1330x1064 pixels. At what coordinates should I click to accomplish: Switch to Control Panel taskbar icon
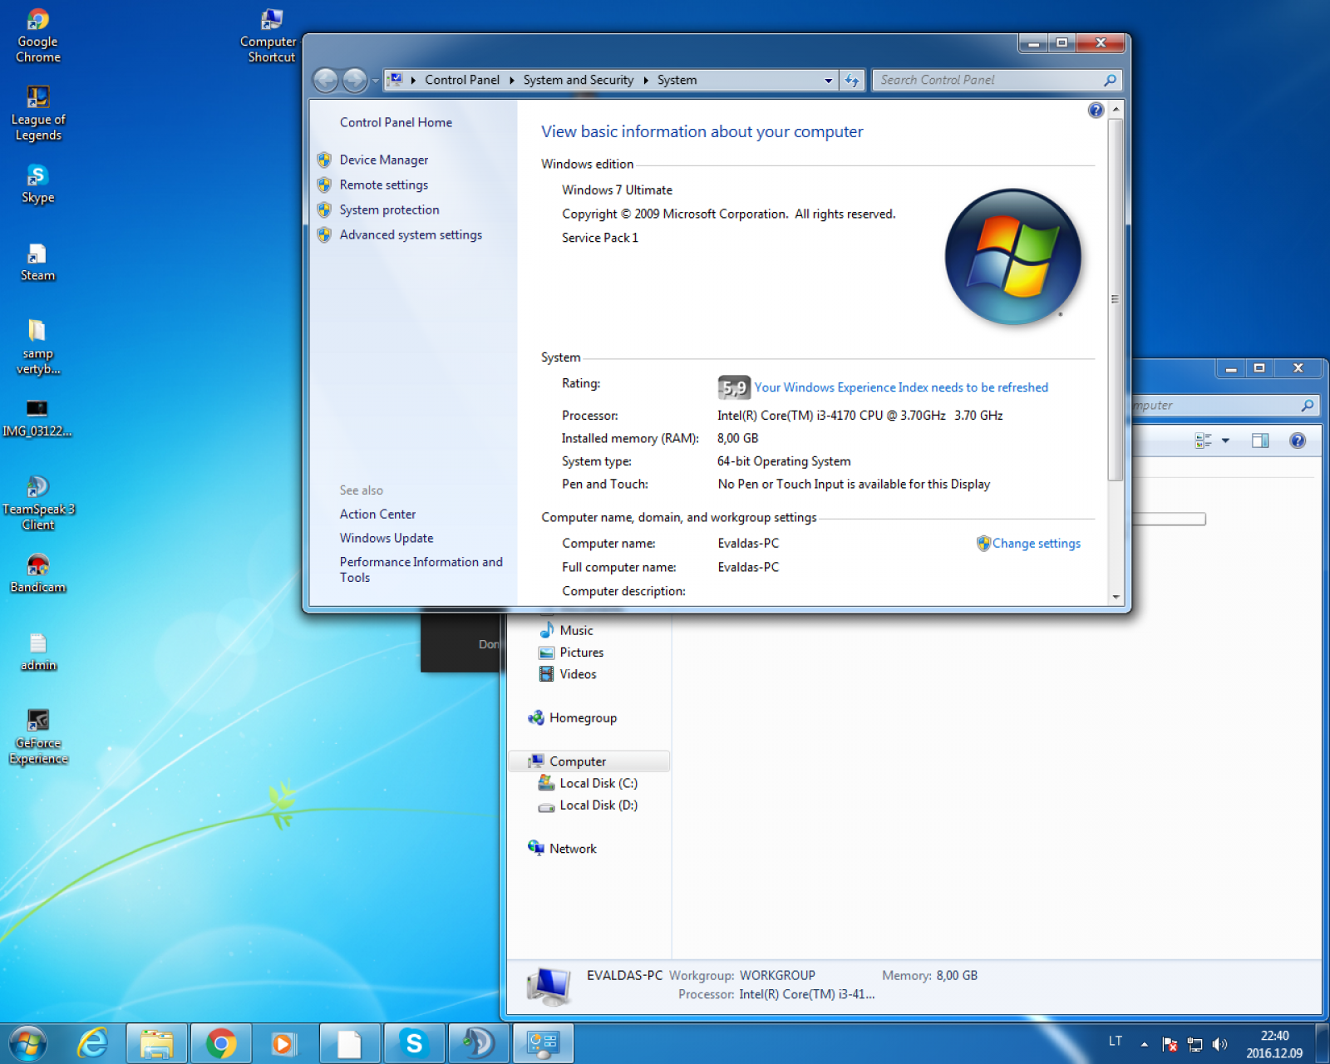544,1043
